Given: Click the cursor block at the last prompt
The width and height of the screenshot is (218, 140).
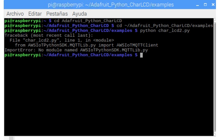Looking at the screenshot, I should (141, 55).
